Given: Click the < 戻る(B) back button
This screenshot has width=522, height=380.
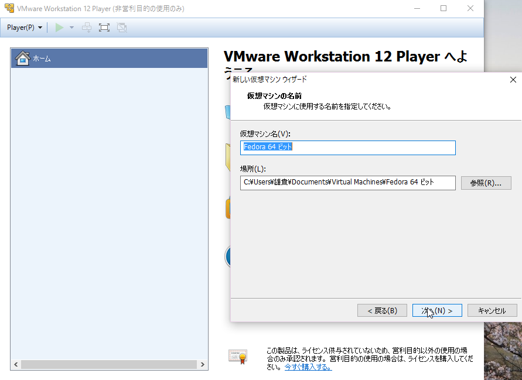Looking at the screenshot, I should tap(382, 310).
